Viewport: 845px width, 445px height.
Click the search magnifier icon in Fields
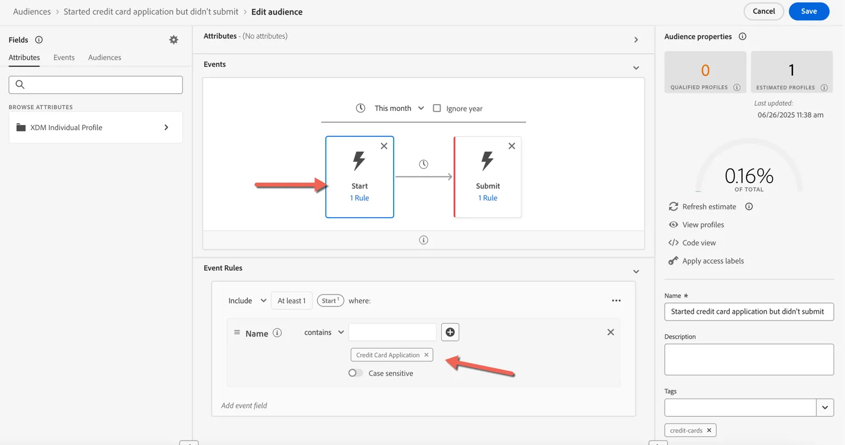(20, 85)
